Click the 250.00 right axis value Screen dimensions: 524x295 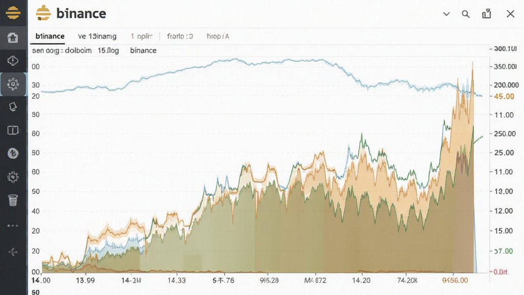point(505,134)
